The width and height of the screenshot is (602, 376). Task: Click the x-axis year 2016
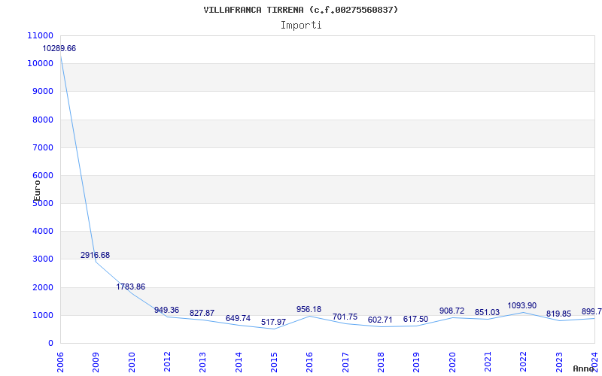pyautogui.click(x=309, y=362)
